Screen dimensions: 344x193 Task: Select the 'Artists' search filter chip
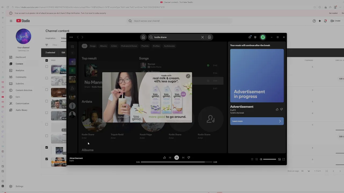coord(114,46)
